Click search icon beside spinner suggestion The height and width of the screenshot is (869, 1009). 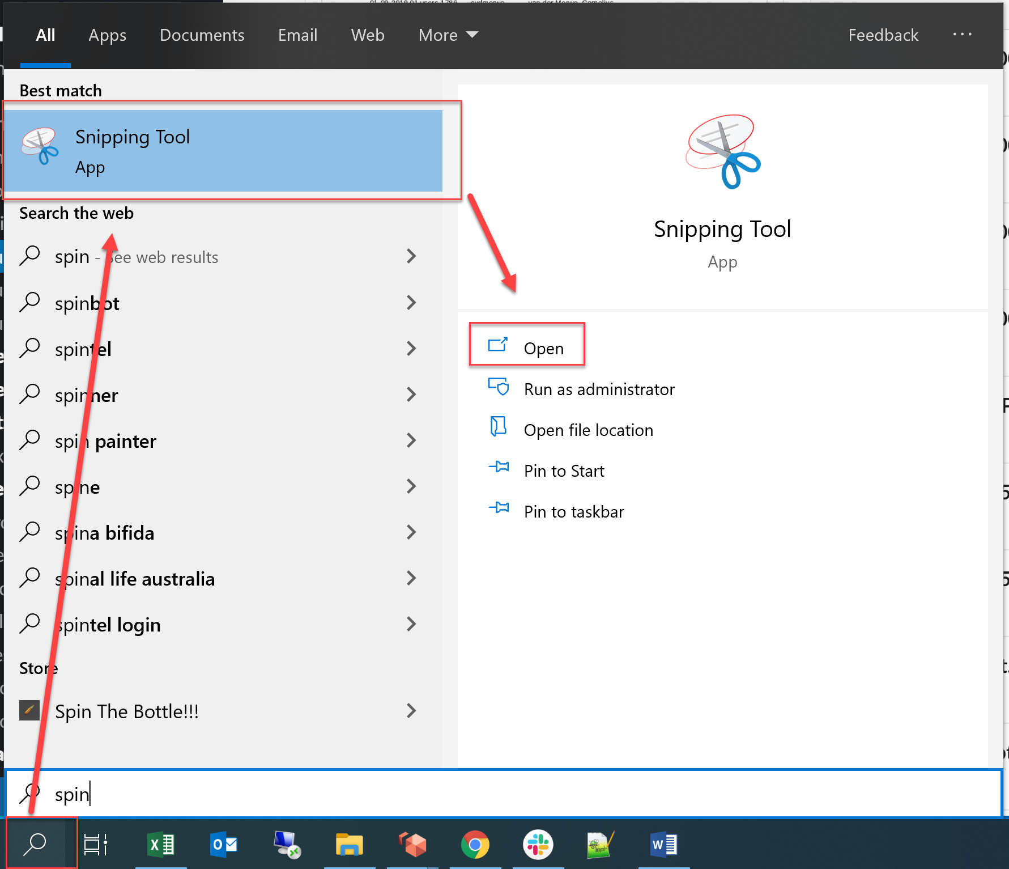[29, 394]
